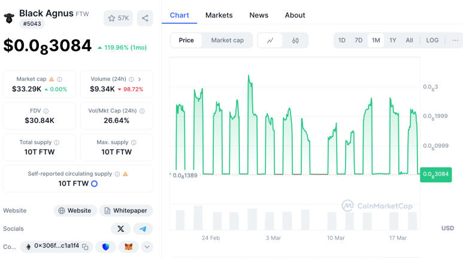The image size is (463, 258).
Task: Select Price chart mode
Action: tap(186, 41)
